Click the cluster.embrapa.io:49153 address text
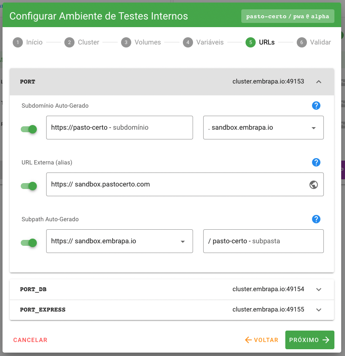345x356 pixels. tap(268, 81)
